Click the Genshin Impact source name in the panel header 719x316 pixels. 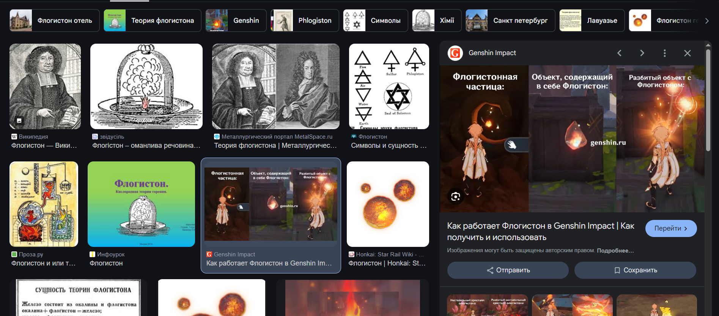[x=492, y=53]
